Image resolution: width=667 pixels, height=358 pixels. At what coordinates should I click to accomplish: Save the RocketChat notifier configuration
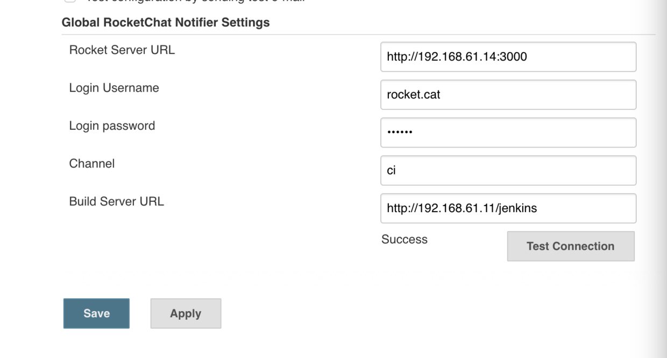click(96, 313)
